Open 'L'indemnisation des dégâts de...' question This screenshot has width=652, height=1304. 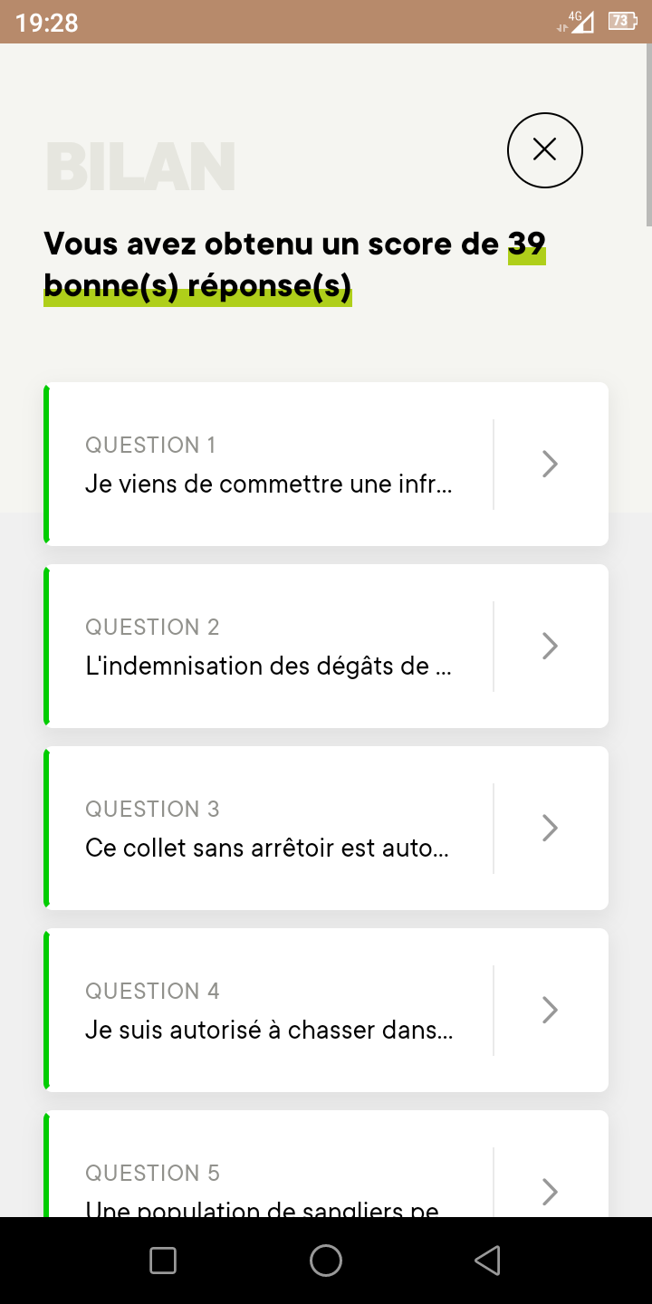point(270,666)
